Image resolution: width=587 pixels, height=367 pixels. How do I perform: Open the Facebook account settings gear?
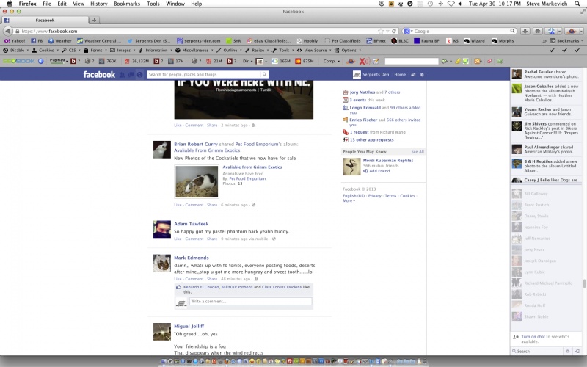tap(422, 75)
